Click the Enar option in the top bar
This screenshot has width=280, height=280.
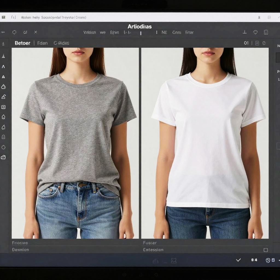189,32
